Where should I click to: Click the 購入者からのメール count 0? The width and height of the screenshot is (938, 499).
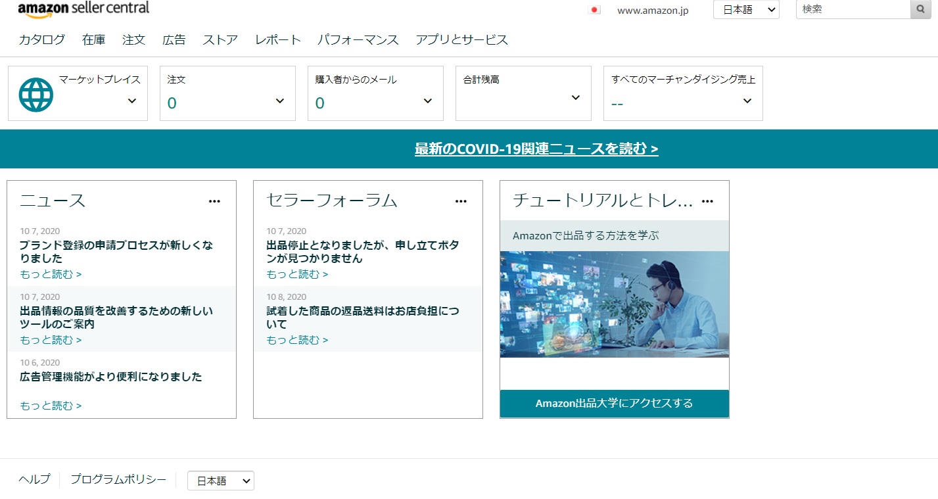tap(319, 103)
